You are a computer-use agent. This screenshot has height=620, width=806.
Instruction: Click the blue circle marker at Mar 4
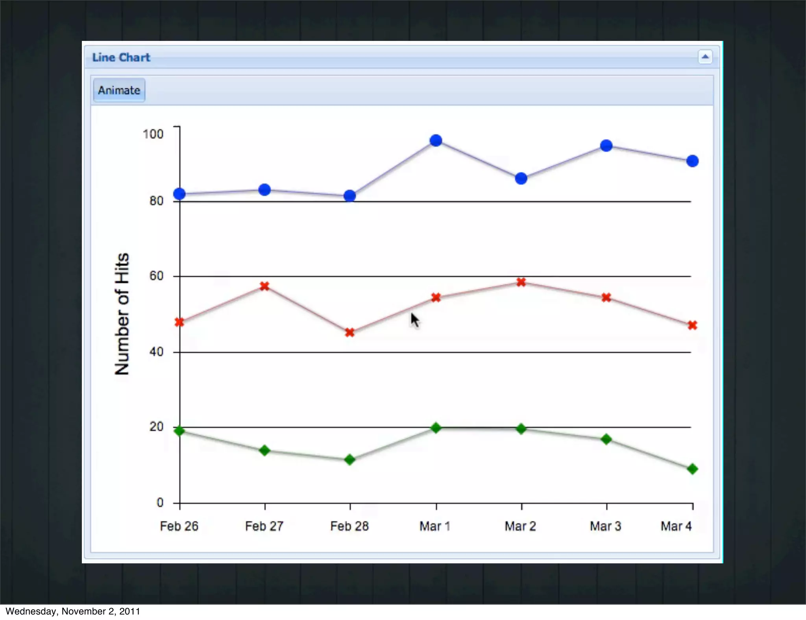pos(692,161)
